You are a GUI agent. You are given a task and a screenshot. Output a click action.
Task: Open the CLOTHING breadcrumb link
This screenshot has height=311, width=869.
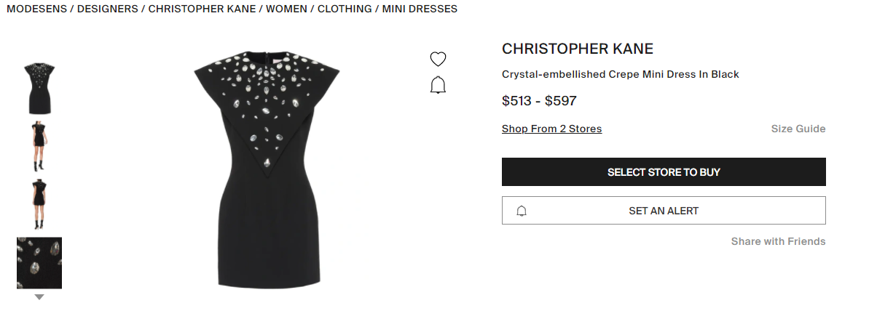(x=344, y=9)
